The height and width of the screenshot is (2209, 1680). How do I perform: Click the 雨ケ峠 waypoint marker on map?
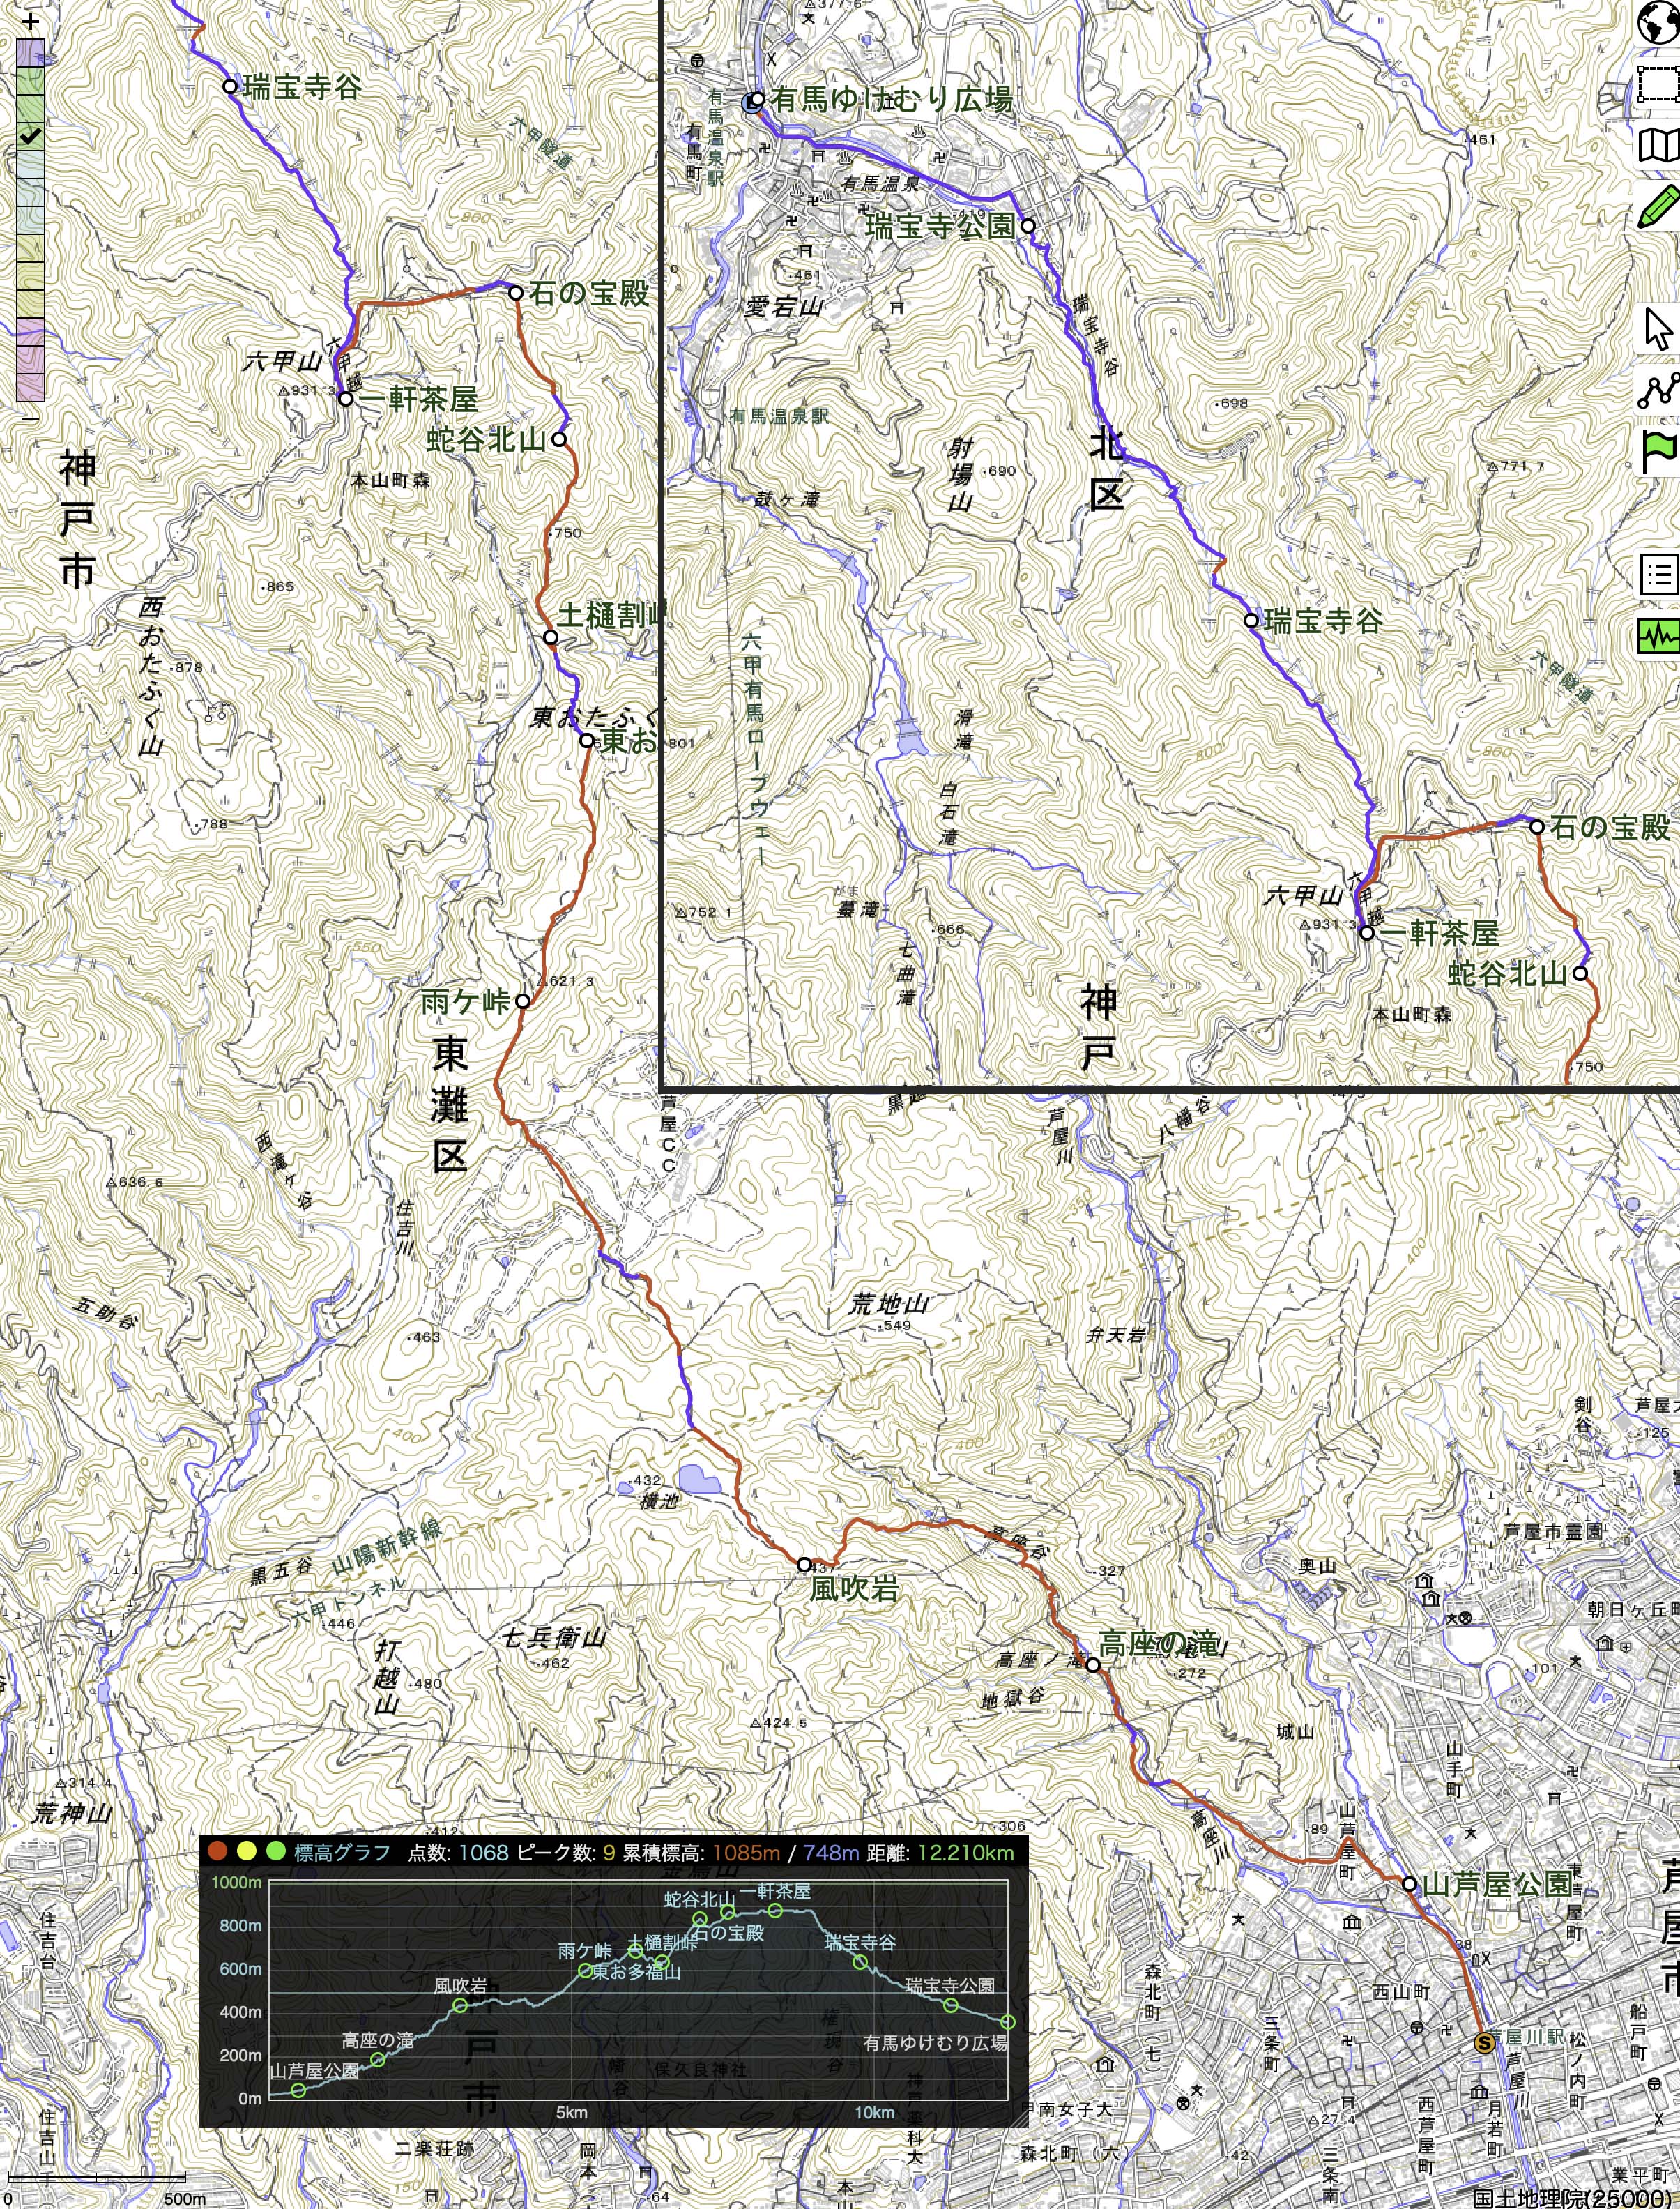pos(521,1001)
